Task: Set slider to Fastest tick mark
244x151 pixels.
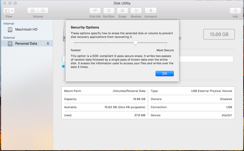Action: [75, 45]
